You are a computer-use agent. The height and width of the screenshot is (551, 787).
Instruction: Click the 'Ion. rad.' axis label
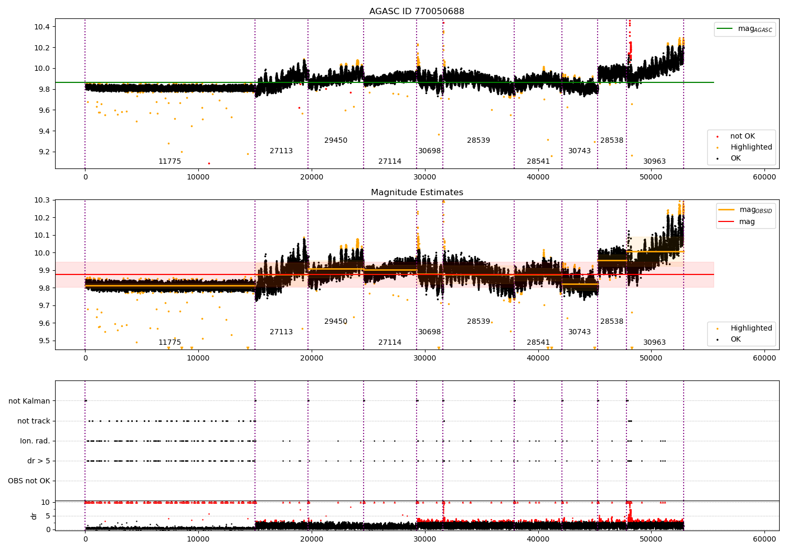35,441
